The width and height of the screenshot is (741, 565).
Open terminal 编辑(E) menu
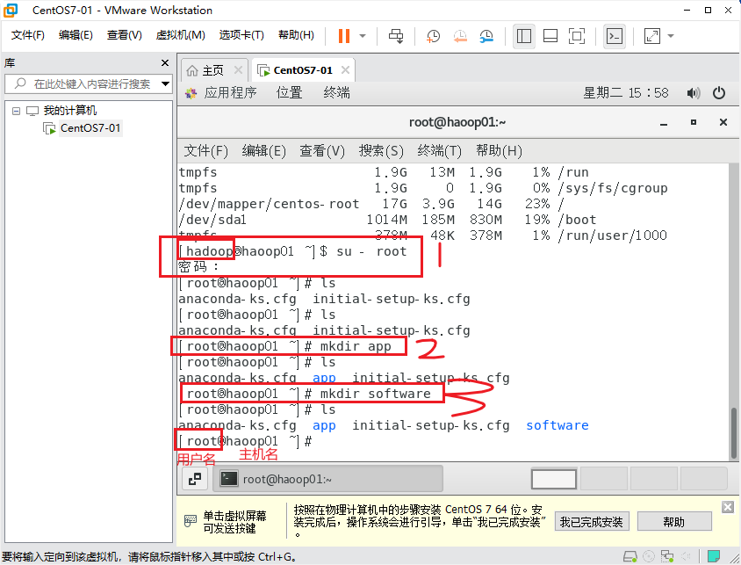[263, 151]
